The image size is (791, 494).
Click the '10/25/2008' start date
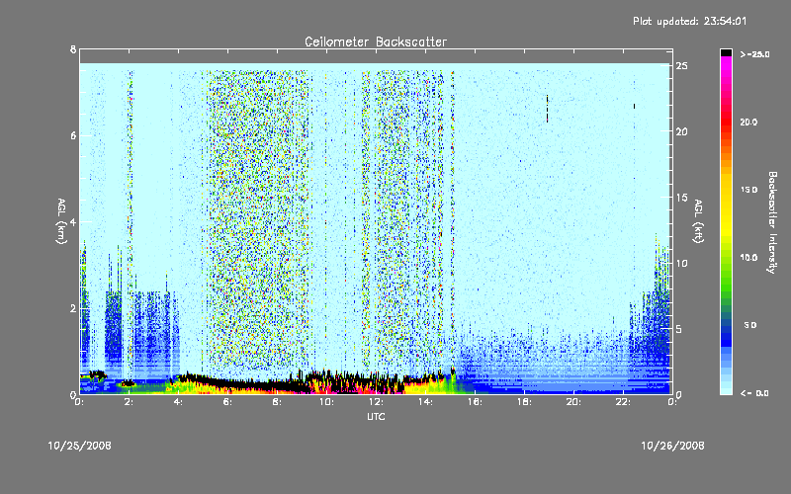[x=80, y=446]
